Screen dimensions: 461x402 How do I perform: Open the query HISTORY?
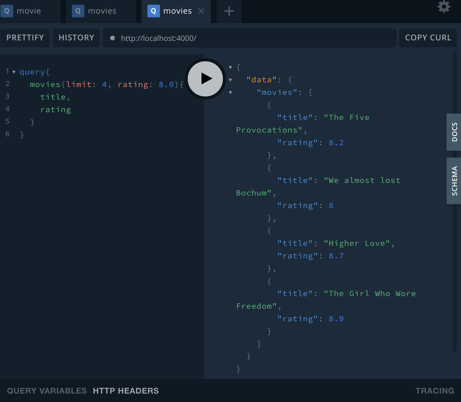76,38
